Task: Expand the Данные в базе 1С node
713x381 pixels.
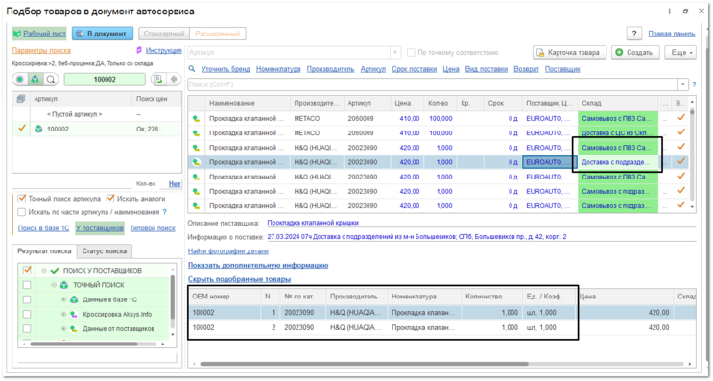Action: pos(63,299)
